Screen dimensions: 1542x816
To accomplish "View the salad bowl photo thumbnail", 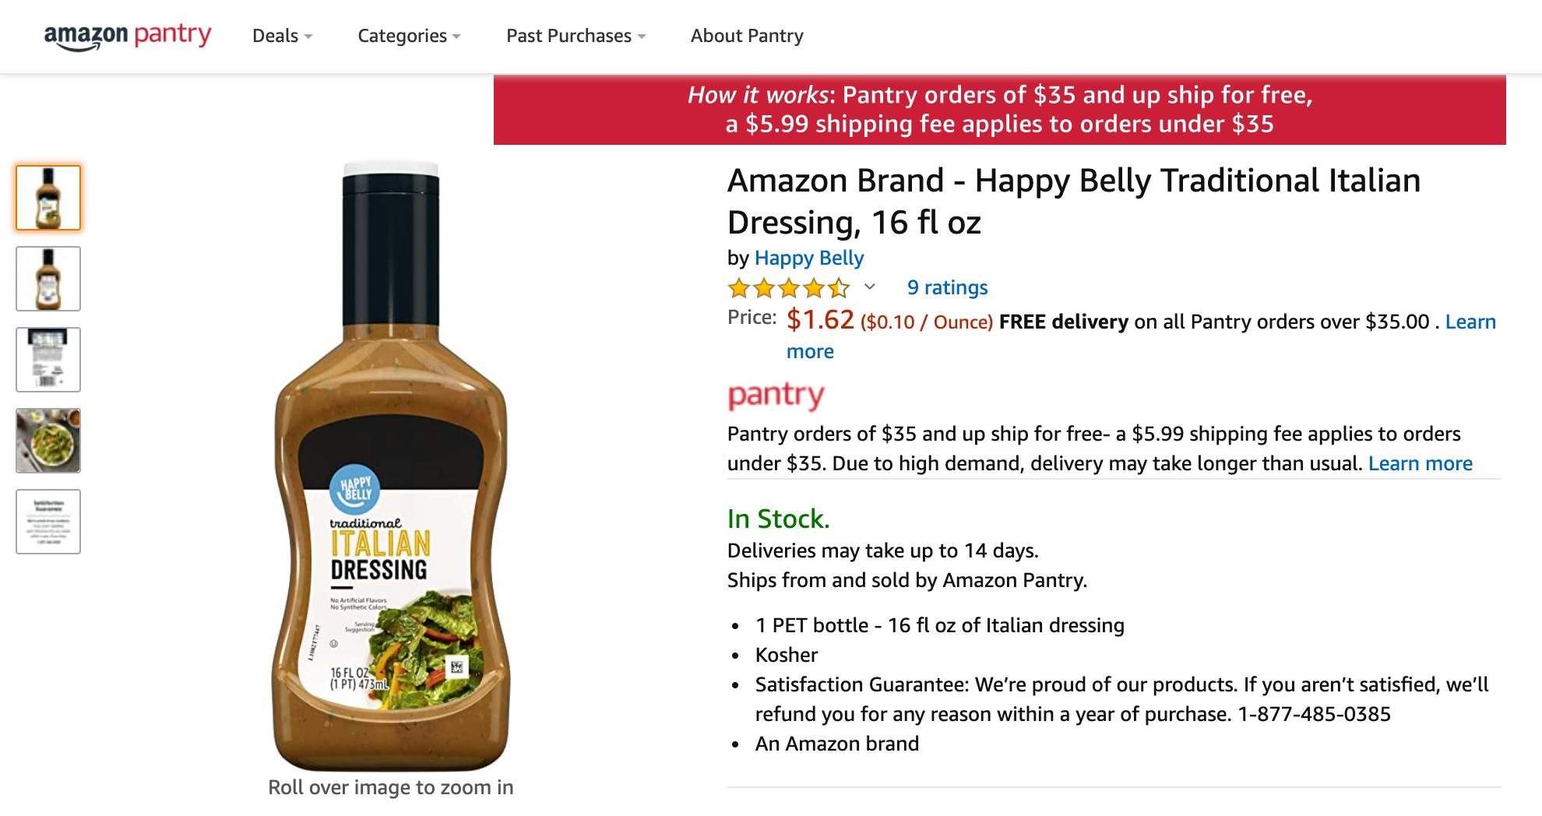I will (x=48, y=441).
